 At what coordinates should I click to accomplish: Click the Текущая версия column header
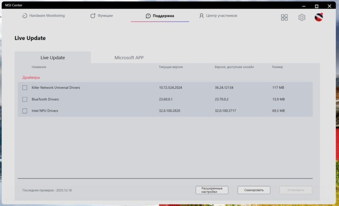171,67
